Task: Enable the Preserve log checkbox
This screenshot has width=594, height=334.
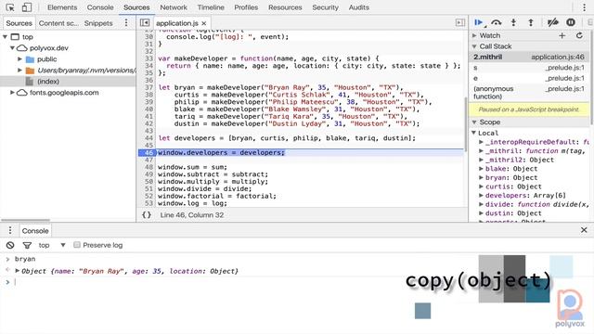Action: [77, 245]
